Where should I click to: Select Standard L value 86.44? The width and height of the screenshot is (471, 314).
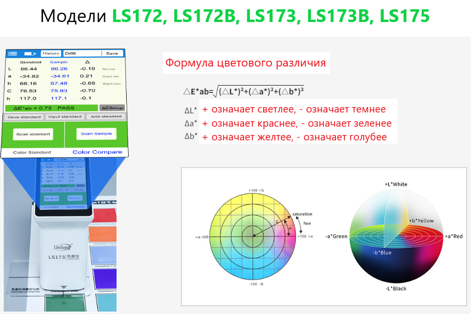29,69
